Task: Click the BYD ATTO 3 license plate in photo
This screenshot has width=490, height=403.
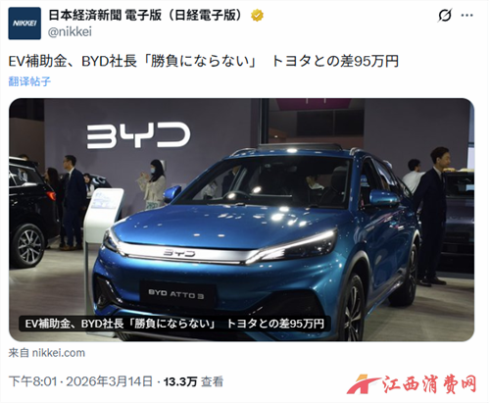Action: (176, 294)
